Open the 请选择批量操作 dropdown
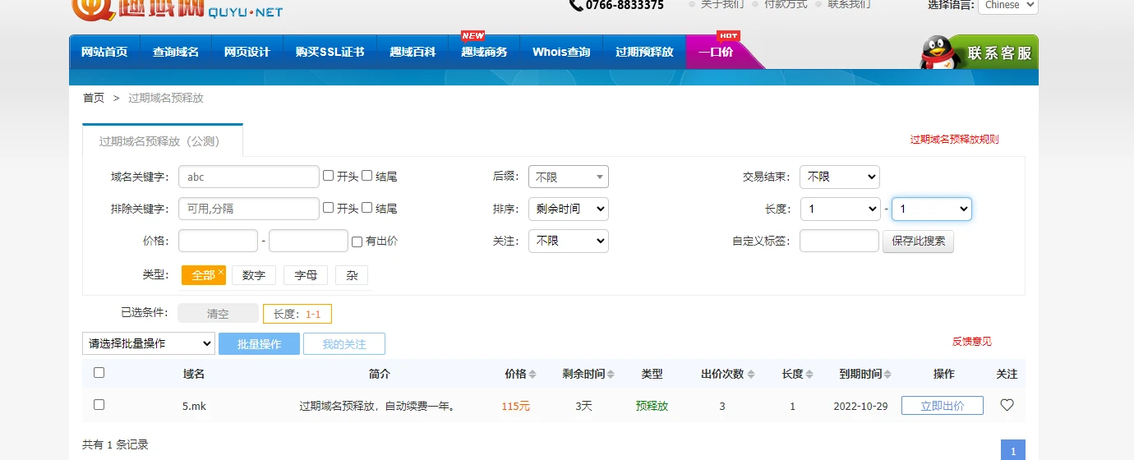This screenshot has width=1134, height=460. pos(149,343)
